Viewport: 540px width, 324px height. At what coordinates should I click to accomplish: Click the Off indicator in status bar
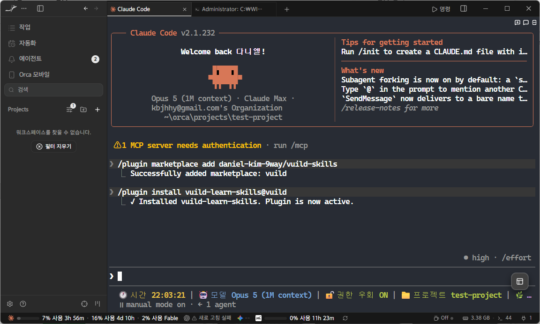click(x=443, y=318)
